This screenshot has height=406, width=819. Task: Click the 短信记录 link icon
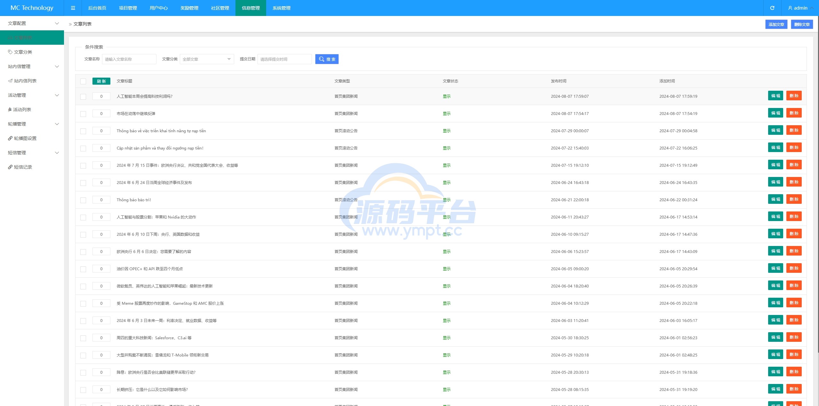[10, 167]
